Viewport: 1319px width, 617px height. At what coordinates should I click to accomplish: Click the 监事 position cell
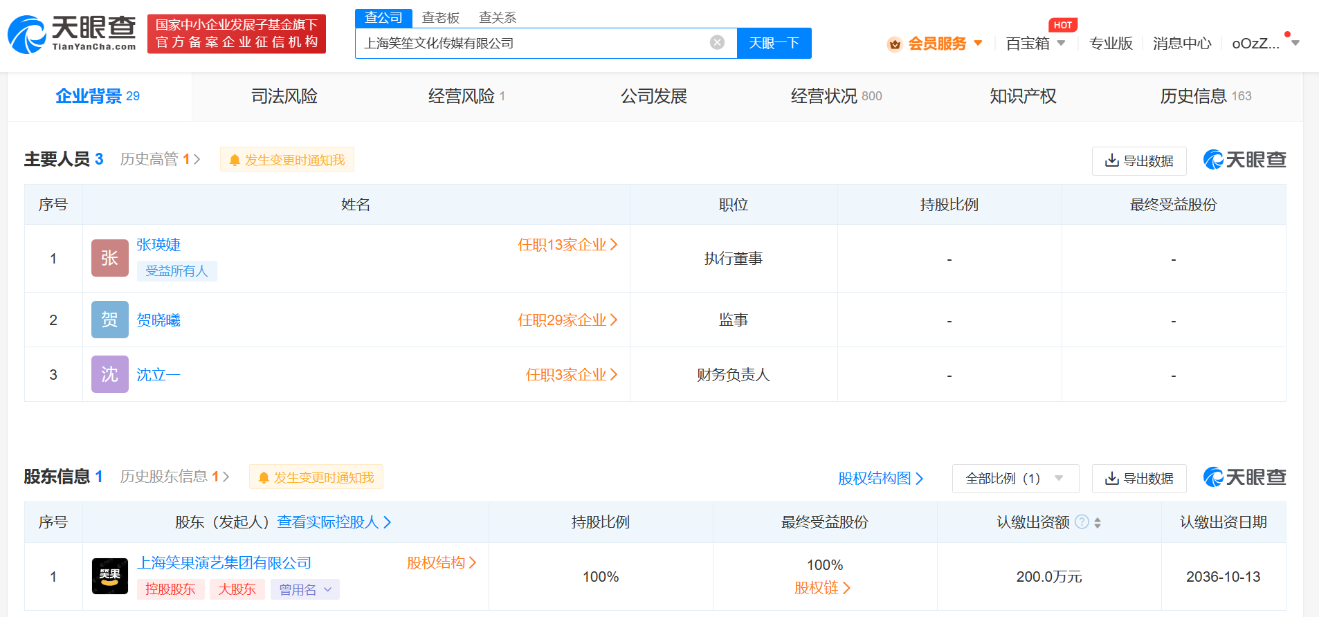tap(734, 320)
